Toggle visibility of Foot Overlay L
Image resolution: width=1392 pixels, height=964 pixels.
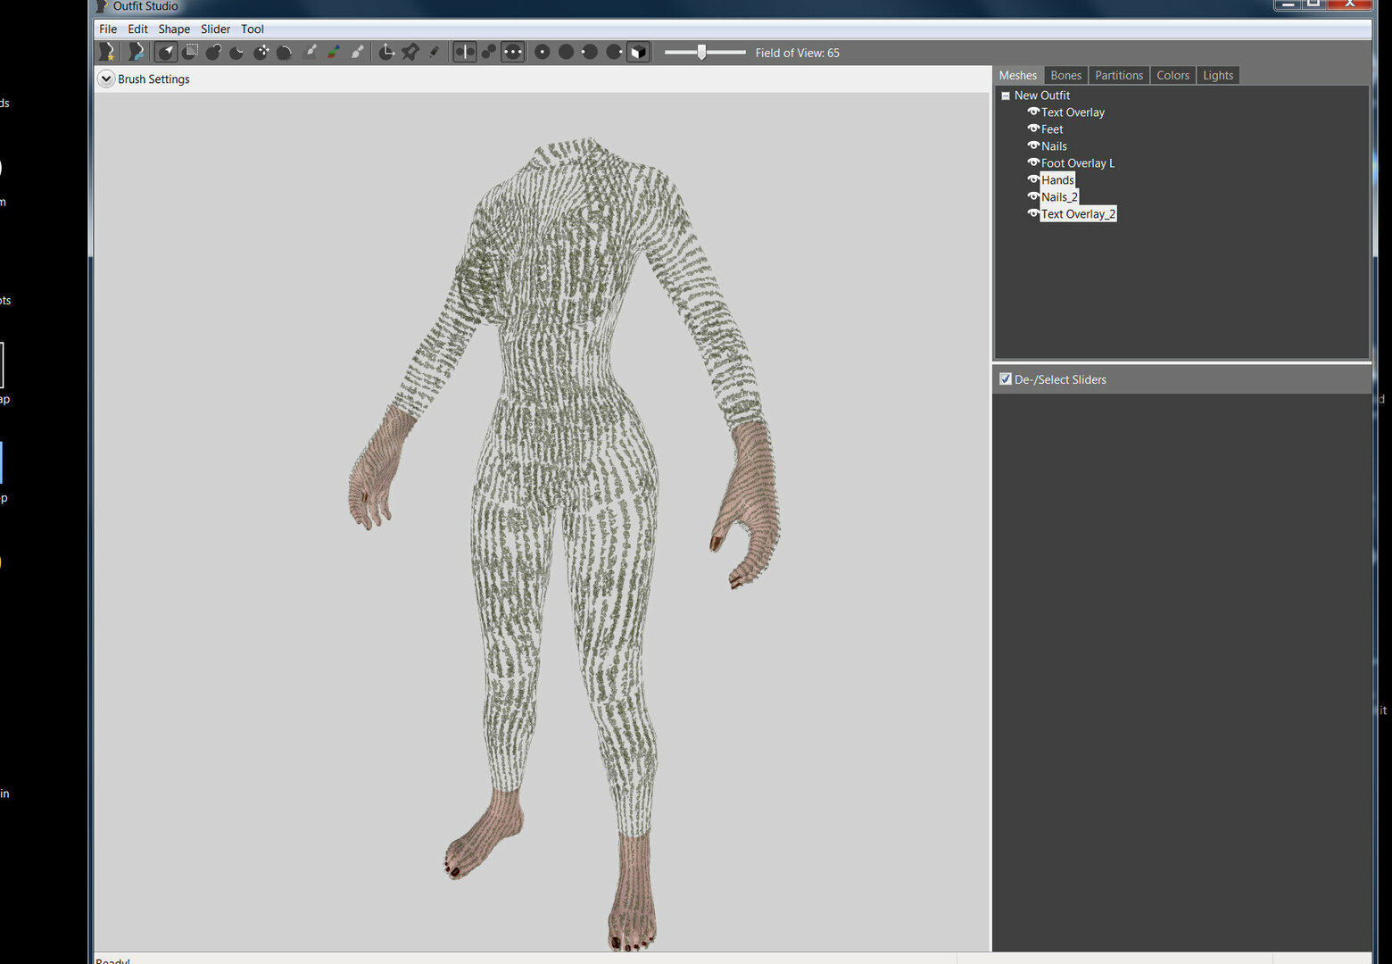(x=1033, y=162)
